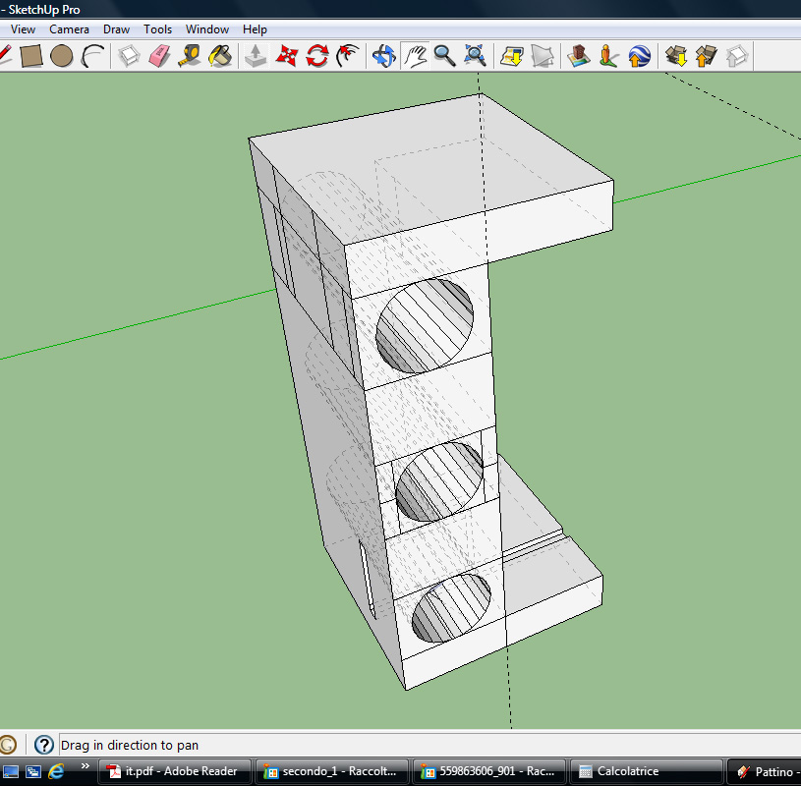Activate the Tape Measure tool
This screenshot has height=786, width=801.
(190, 56)
